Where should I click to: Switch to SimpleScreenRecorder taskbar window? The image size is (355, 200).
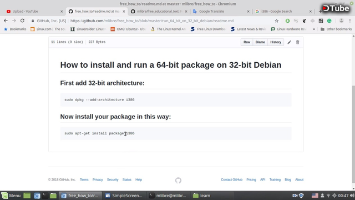point(124,196)
